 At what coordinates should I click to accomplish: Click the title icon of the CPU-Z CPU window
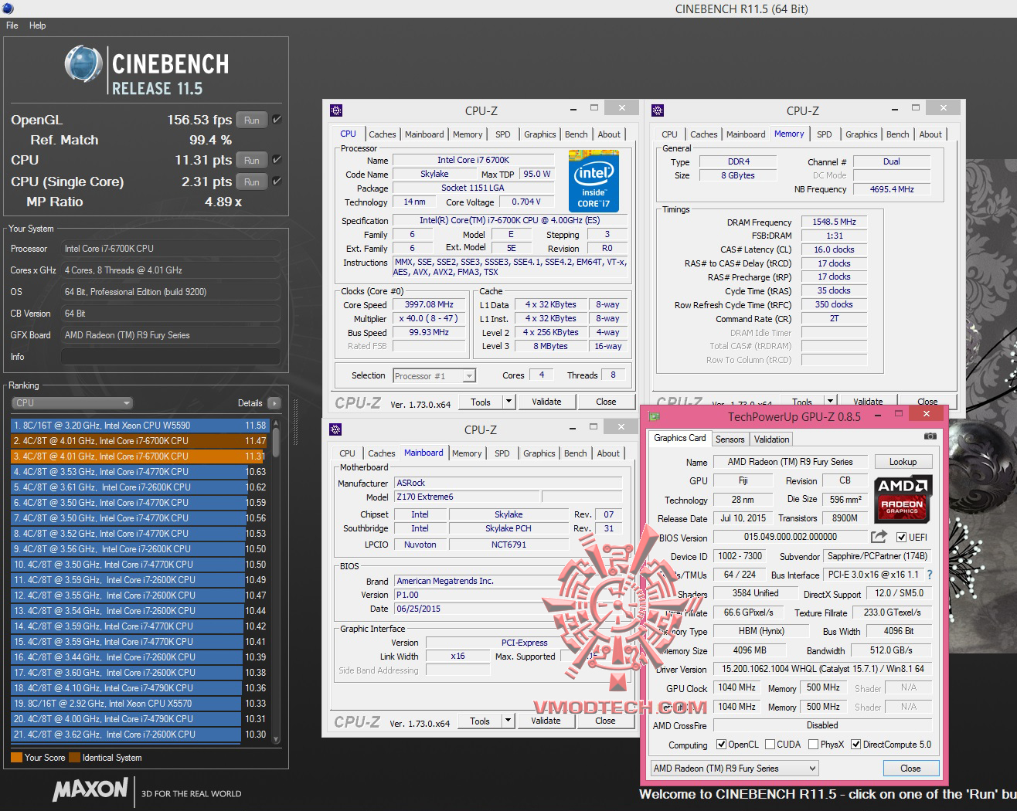click(335, 110)
